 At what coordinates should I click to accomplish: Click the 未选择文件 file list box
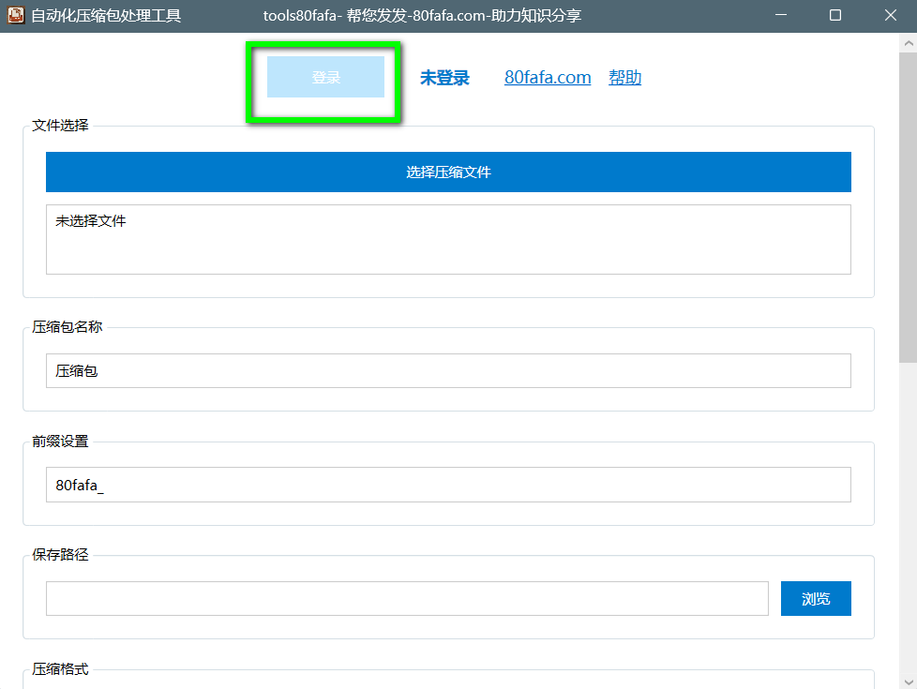coord(448,240)
